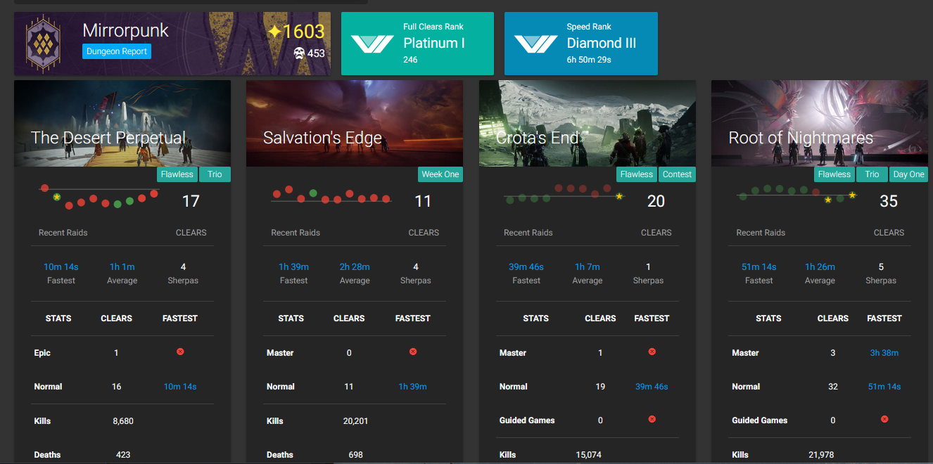The image size is (933, 464).
Task: Click the single green dot in Salvation's Edge chart
Action: [313, 193]
